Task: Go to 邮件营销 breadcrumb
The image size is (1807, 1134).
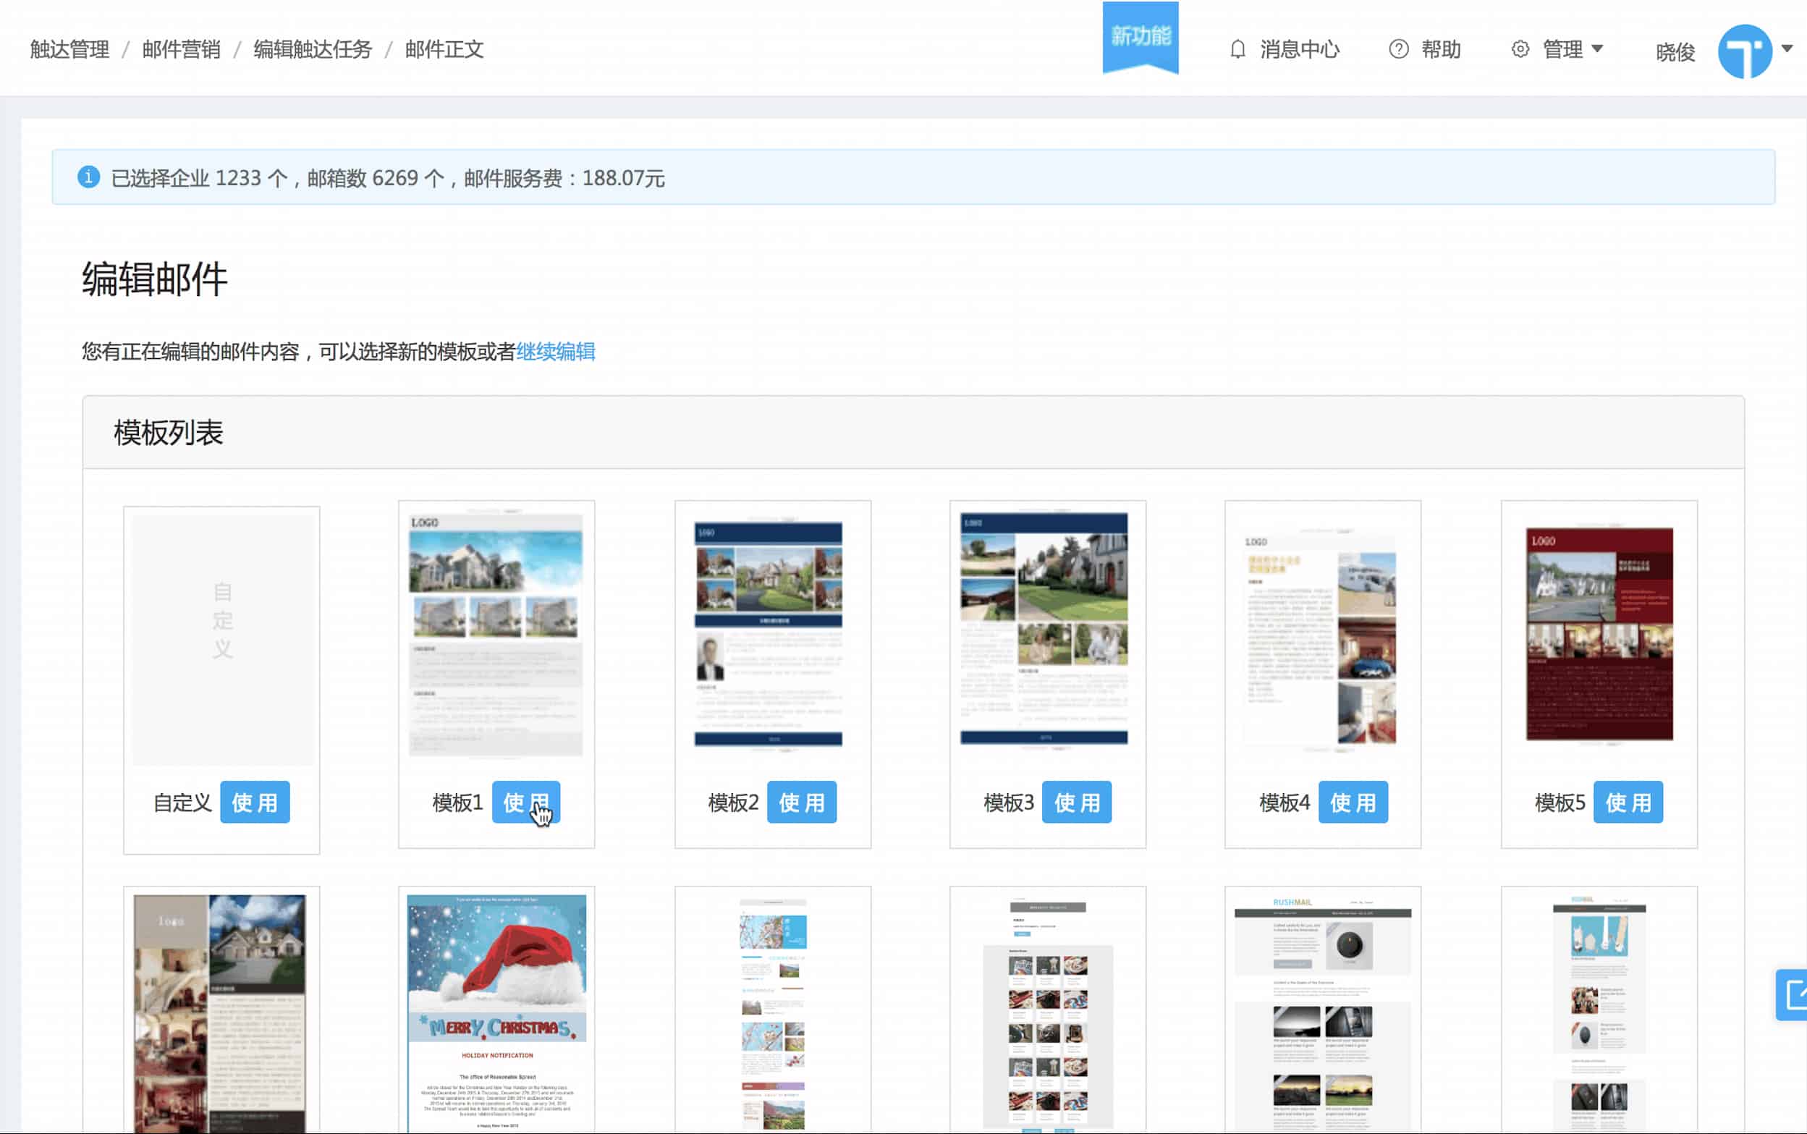Action: [181, 49]
